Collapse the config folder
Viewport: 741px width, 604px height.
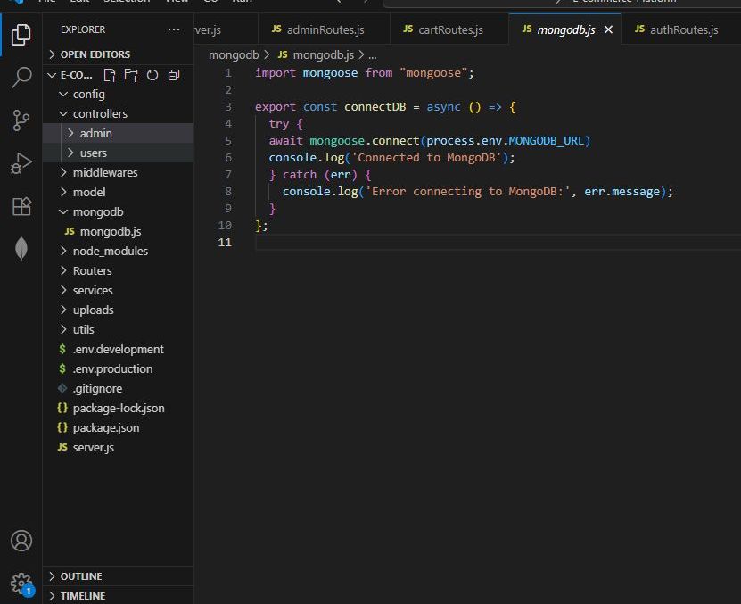coord(118,94)
